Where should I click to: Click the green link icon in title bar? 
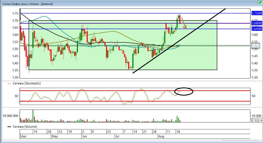point(260,2)
